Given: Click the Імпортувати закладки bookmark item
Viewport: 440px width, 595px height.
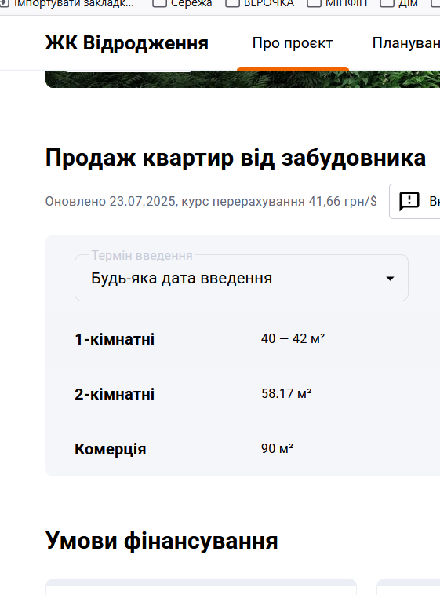Looking at the screenshot, I should click(67, 3).
